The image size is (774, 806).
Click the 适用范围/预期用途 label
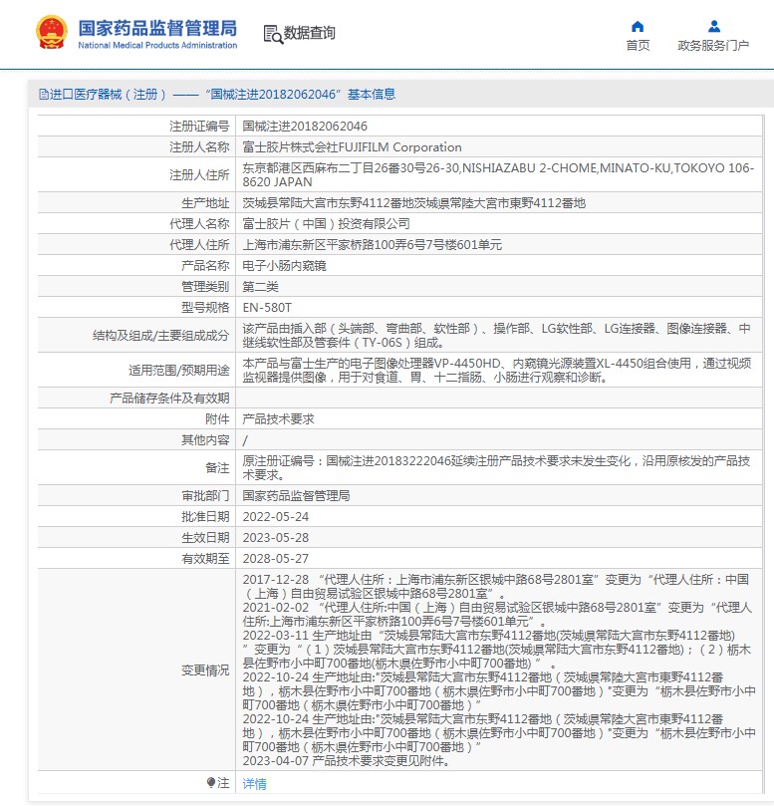[x=179, y=370]
